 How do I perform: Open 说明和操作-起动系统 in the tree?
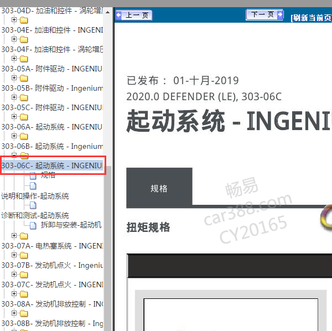[35, 196]
